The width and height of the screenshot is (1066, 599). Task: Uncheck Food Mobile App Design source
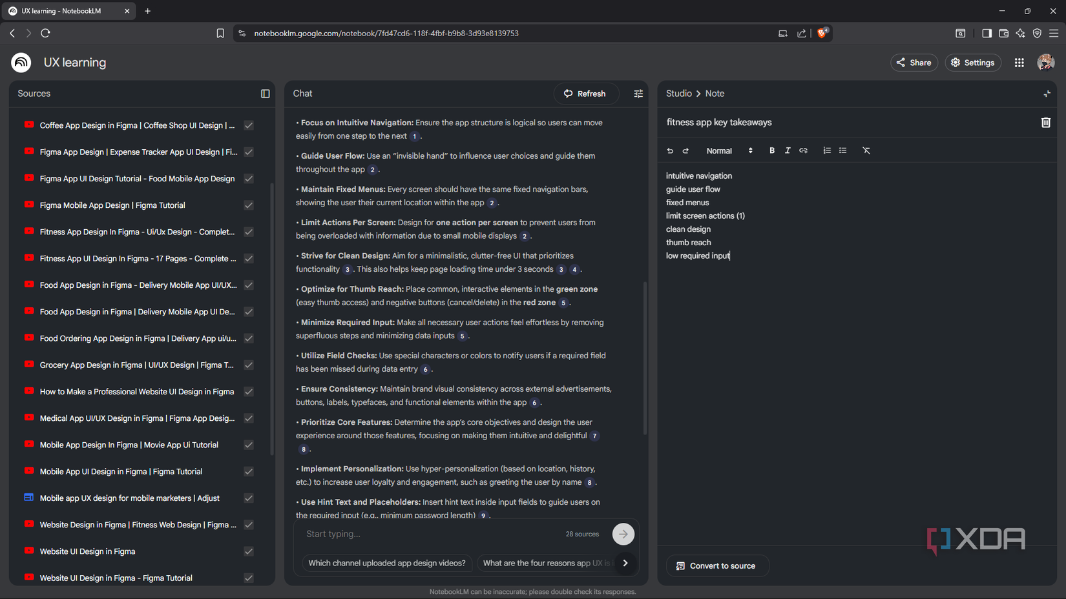249,179
